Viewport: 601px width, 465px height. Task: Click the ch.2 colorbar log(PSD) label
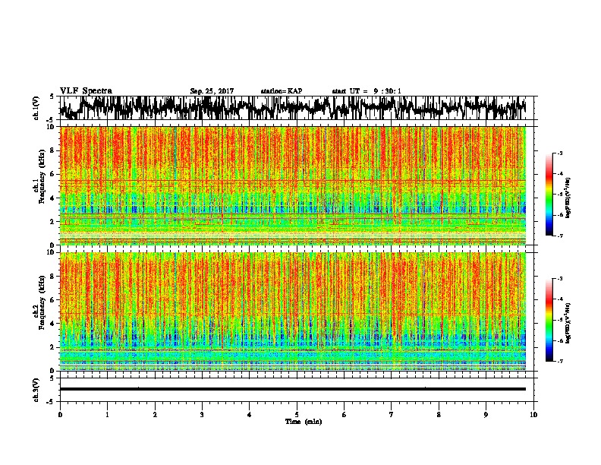tap(568, 323)
